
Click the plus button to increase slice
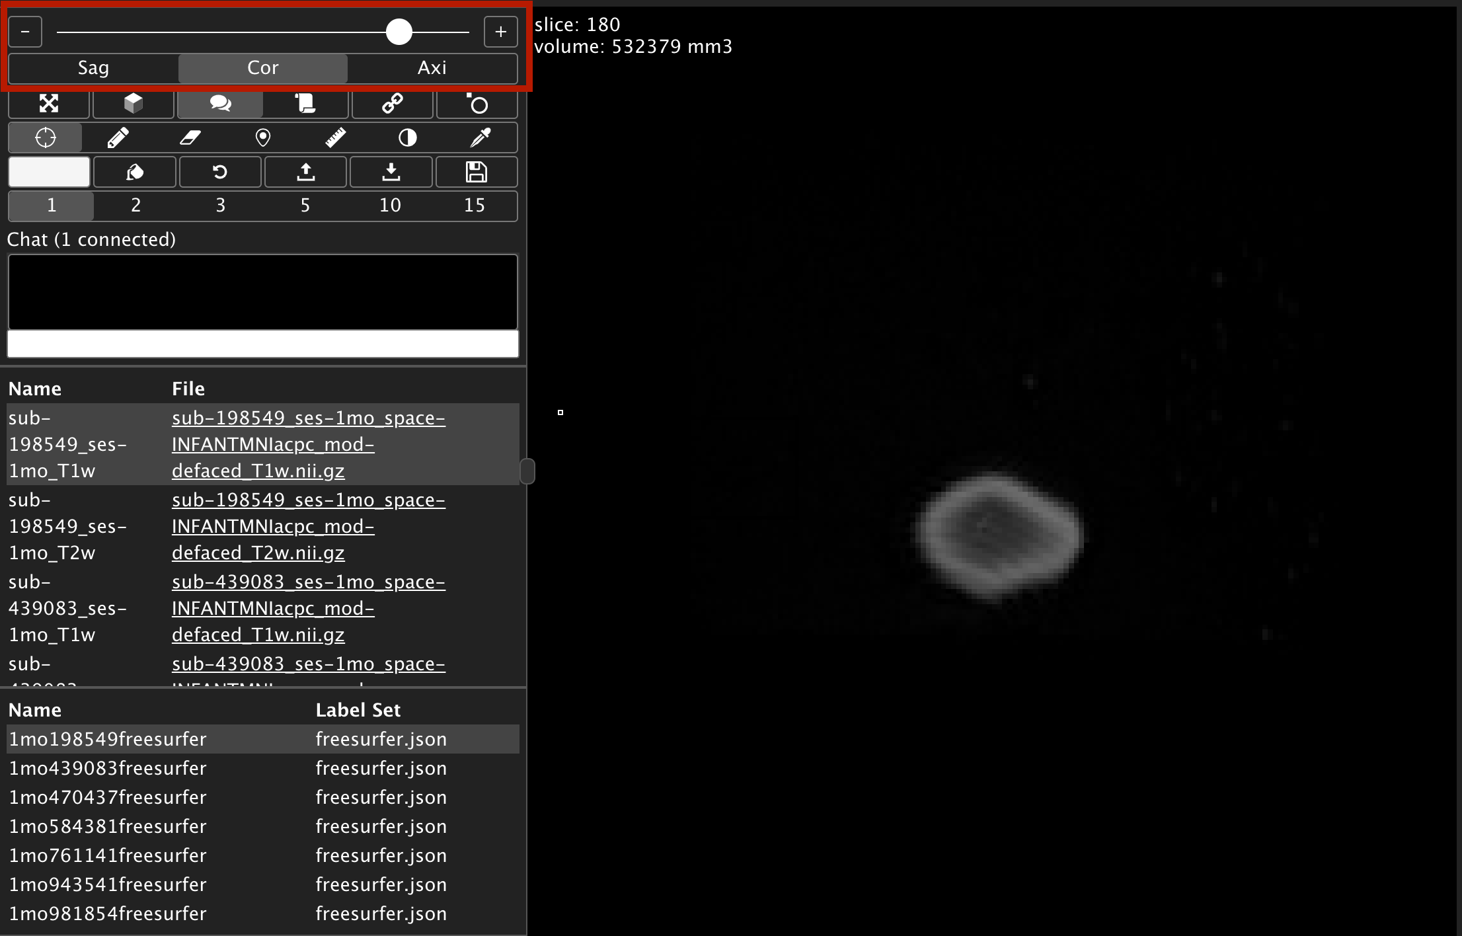point(500,32)
